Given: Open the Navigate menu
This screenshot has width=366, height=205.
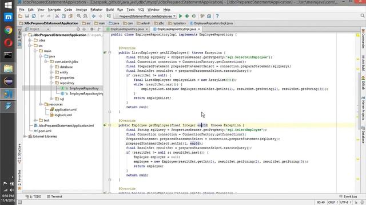Looking at the screenshot, I should pos(54,10).
